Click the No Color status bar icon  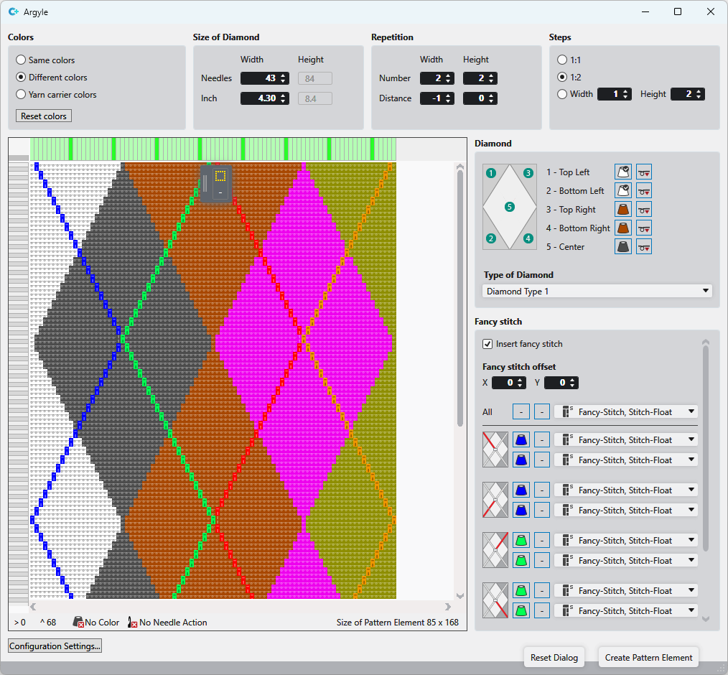click(78, 623)
